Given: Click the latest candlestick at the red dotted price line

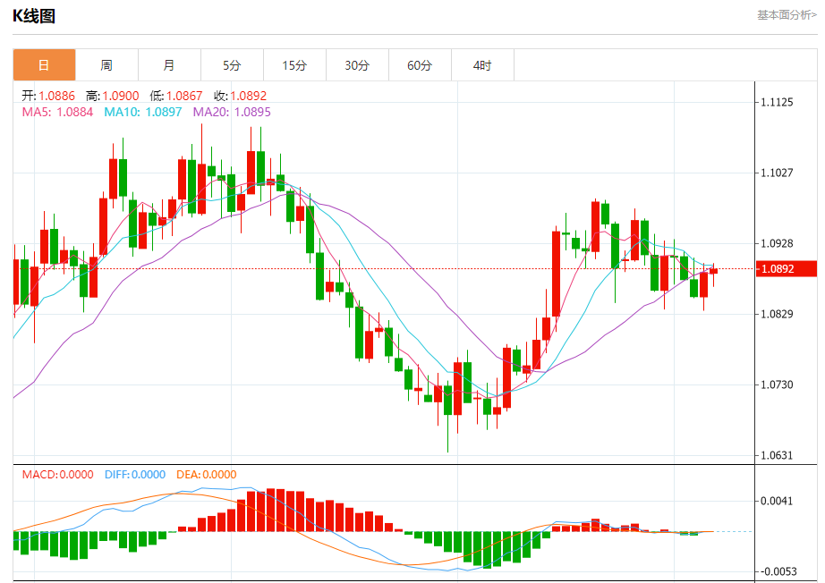Looking at the screenshot, I should [x=713, y=271].
